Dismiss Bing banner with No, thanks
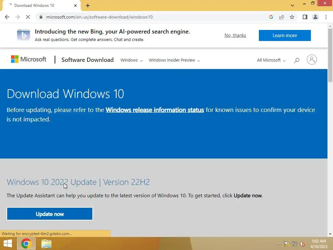 click(x=235, y=35)
